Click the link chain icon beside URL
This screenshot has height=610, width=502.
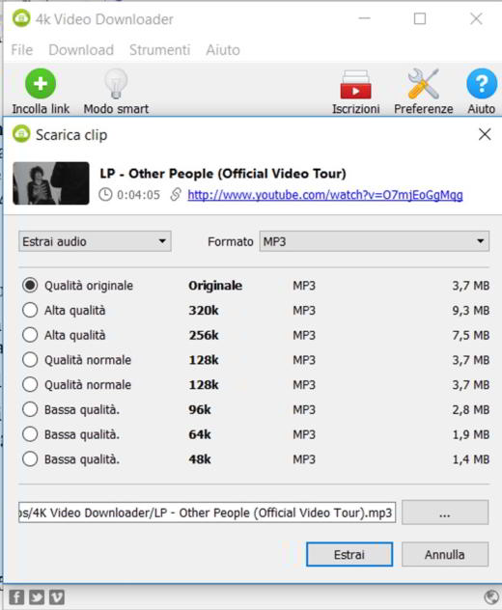176,194
